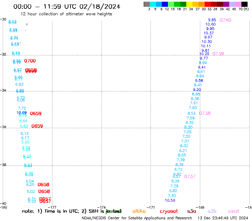The image size is (252, 221).
Task: Click the '8.53' wave height value
Action: click(x=192, y=113)
